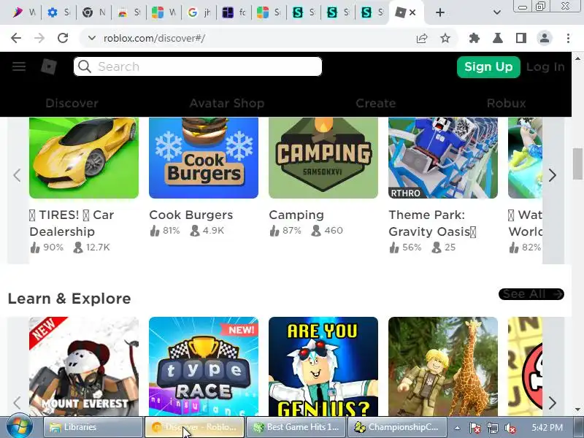584x438 pixels.
Task: Click the Action Center flag icon
Action: (474, 428)
